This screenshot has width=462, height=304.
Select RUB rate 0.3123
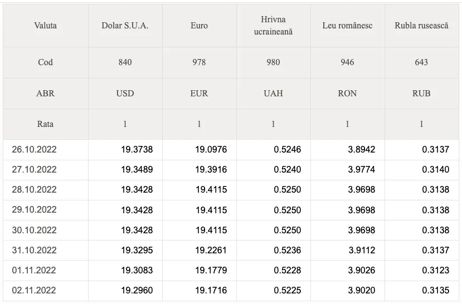435,270
